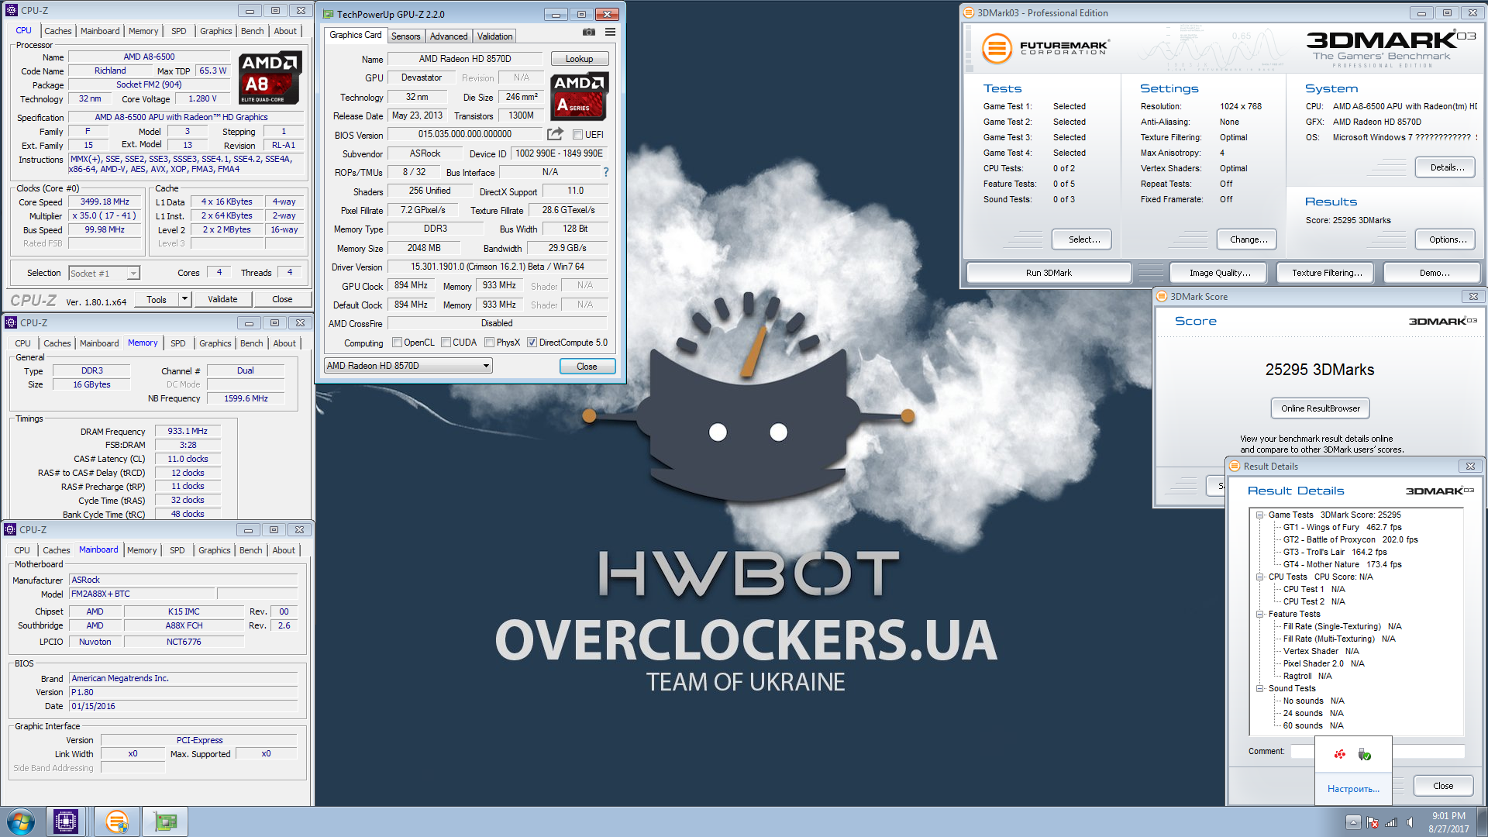The image size is (1488, 837).
Task: Switch to CPU-Z from the taskbar
Action: pyautogui.click(x=66, y=821)
